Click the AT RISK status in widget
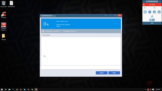 (152, 5)
